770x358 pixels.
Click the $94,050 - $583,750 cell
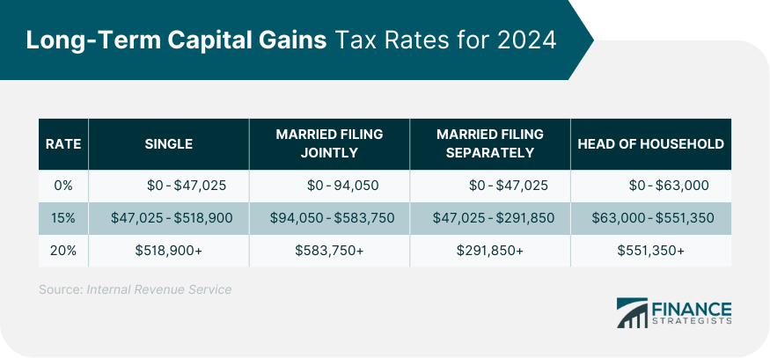pyautogui.click(x=332, y=217)
